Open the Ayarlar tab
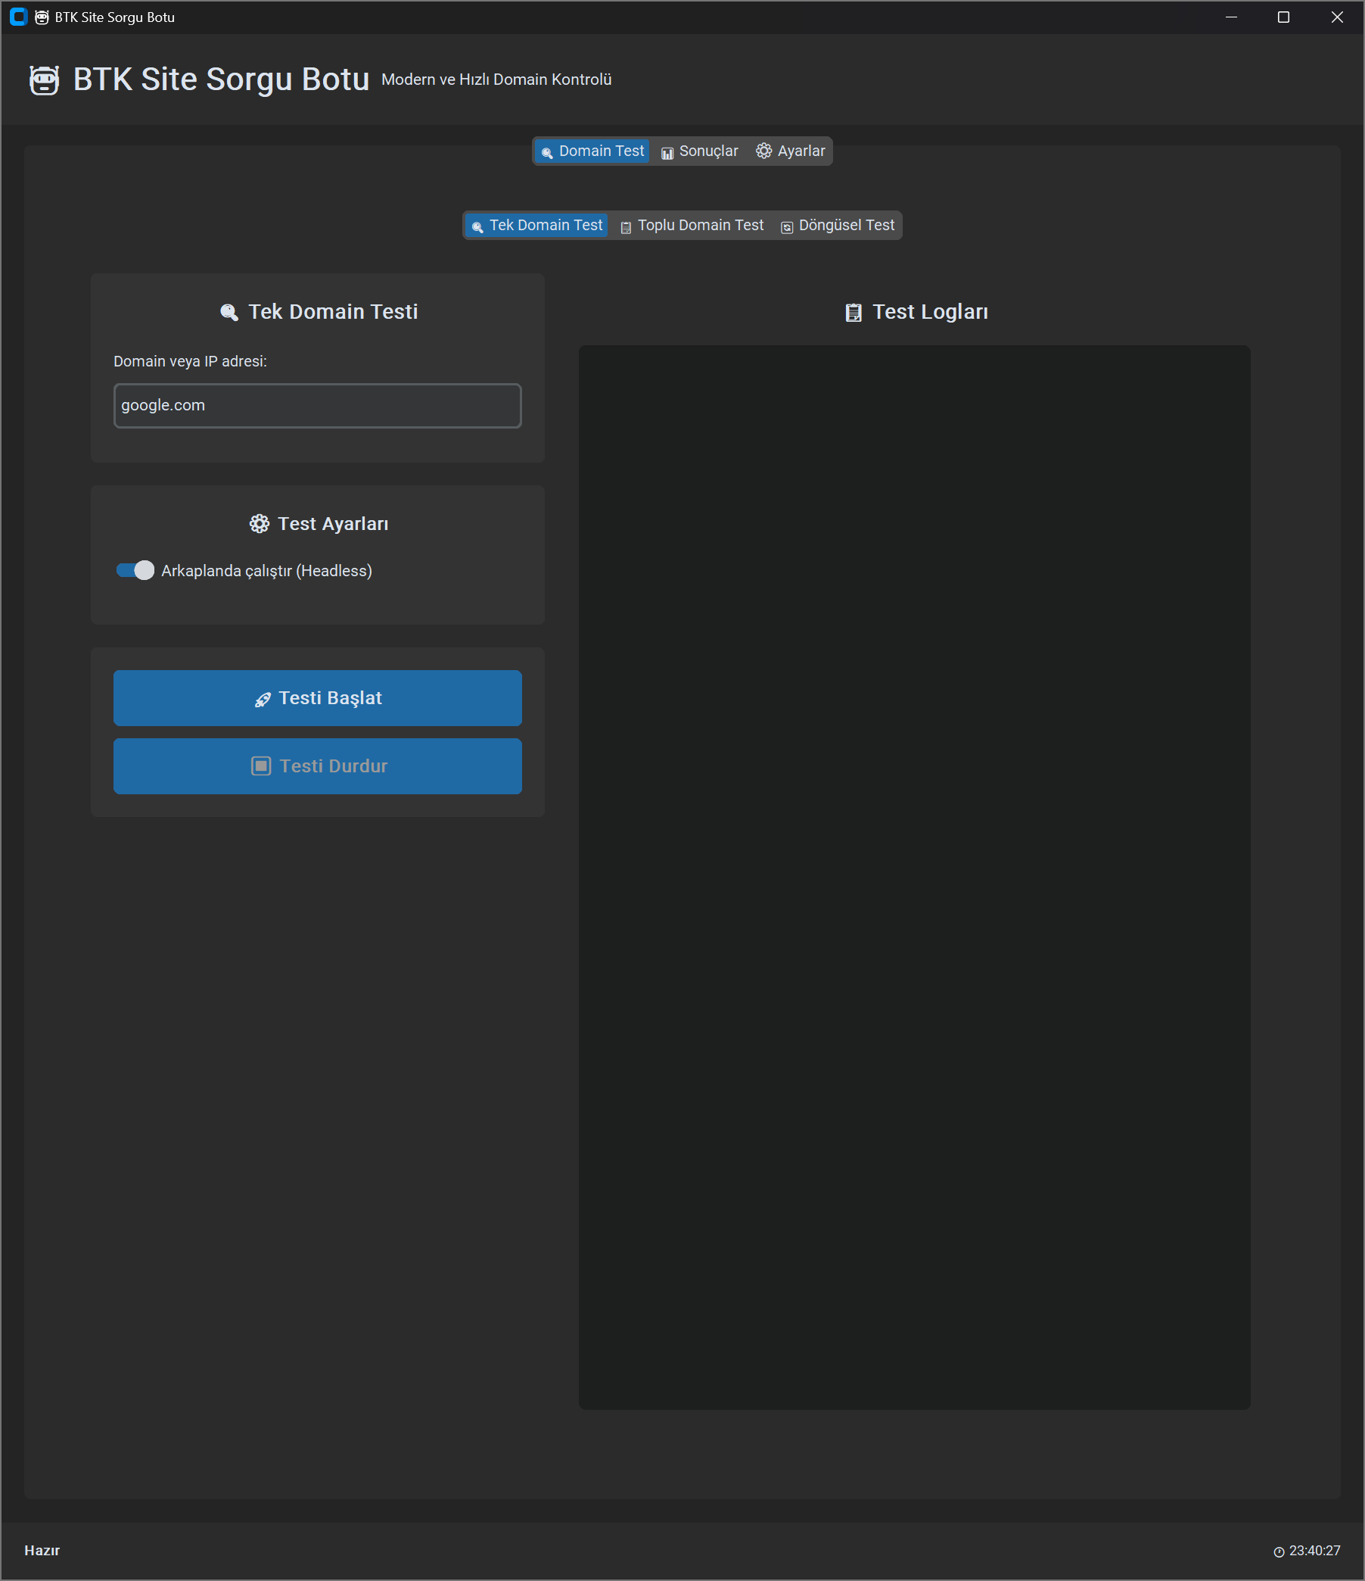The image size is (1365, 1581). click(x=790, y=151)
